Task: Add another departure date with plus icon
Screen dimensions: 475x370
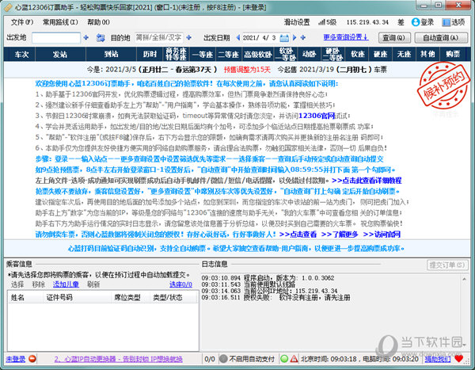Action: coord(303,37)
